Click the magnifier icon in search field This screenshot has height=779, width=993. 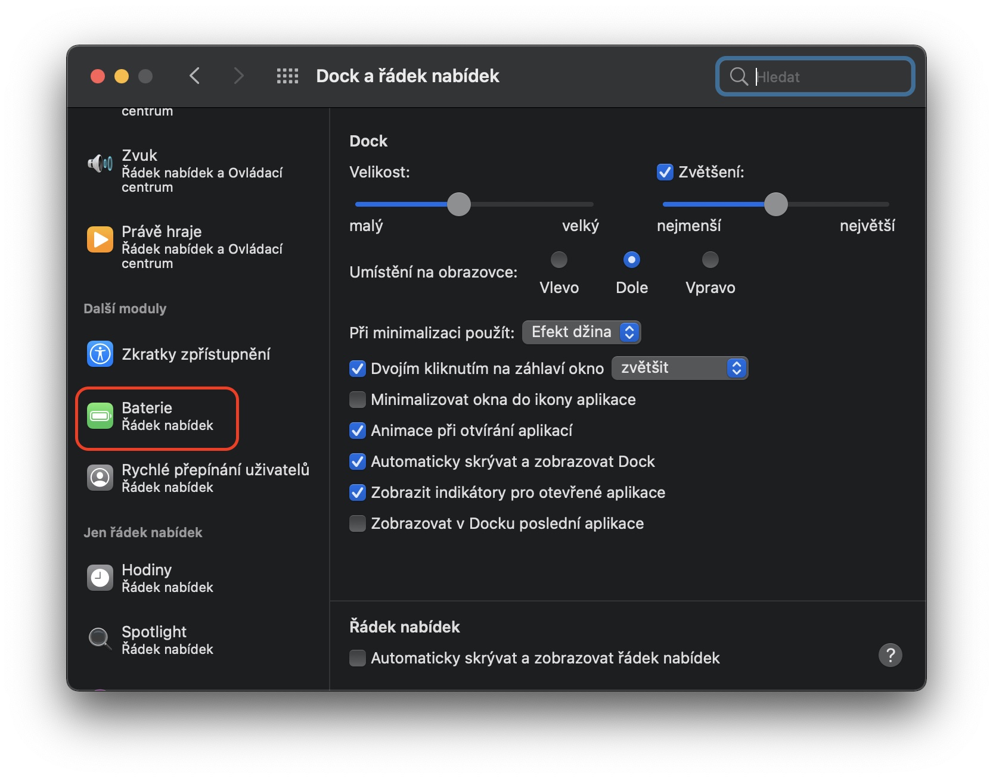738,76
